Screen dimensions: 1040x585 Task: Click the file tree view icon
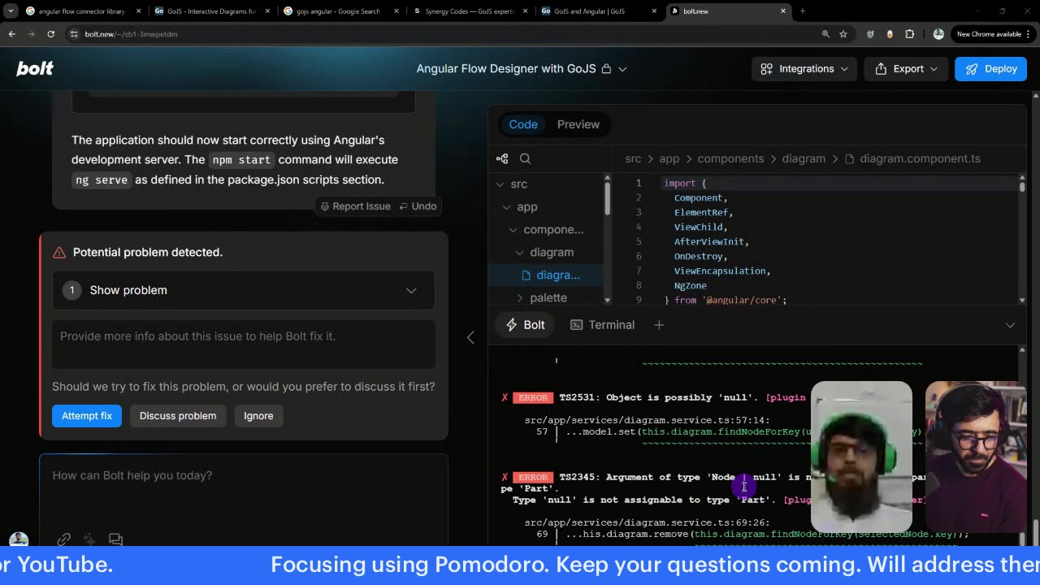pyautogui.click(x=502, y=158)
